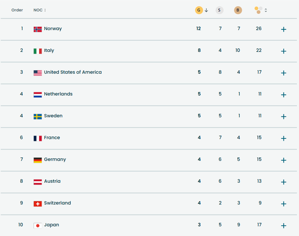Image resolution: width=299 pixels, height=236 pixels.
Task: Expand Norway's medal details row
Action: point(284,29)
